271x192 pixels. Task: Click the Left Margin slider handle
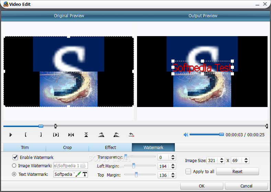pos(134,166)
